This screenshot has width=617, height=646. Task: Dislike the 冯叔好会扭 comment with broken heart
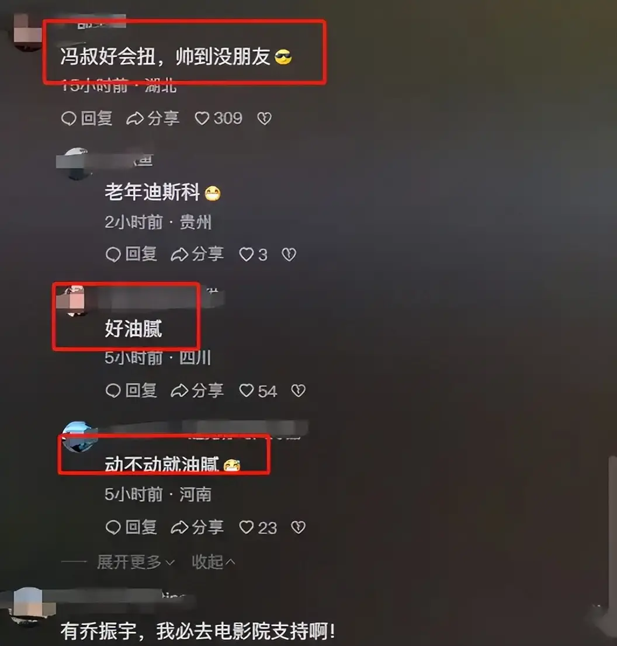pos(264,119)
